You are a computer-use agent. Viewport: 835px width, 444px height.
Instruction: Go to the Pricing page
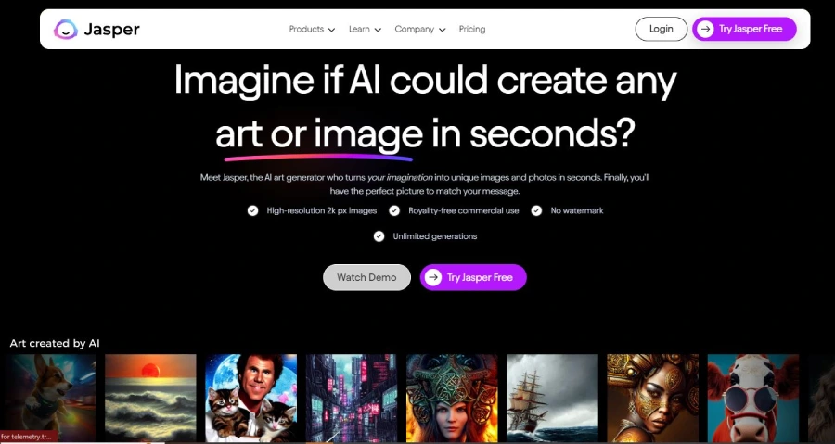pyautogui.click(x=472, y=30)
